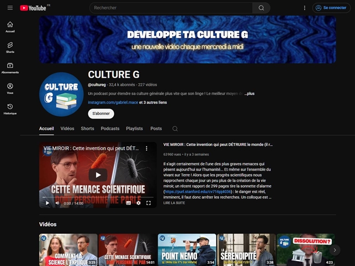Open the hamburger guide menu
The width and height of the screenshot is (355, 266).
pyautogui.click(x=10, y=8)
